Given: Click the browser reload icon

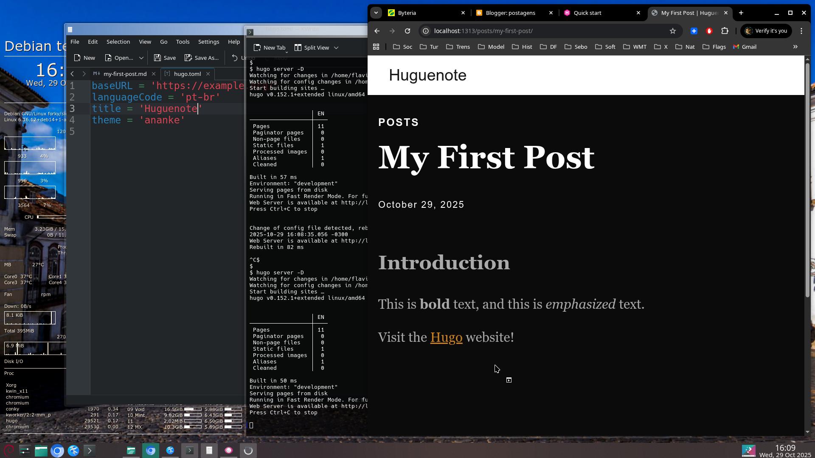Looking at the screenshot, I should tap(407, 31).
